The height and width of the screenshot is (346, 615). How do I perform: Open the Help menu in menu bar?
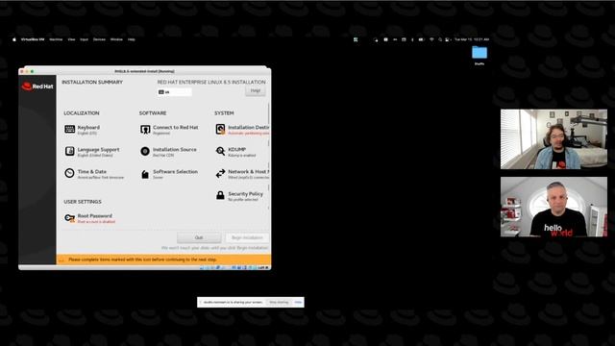click(132, 39)
